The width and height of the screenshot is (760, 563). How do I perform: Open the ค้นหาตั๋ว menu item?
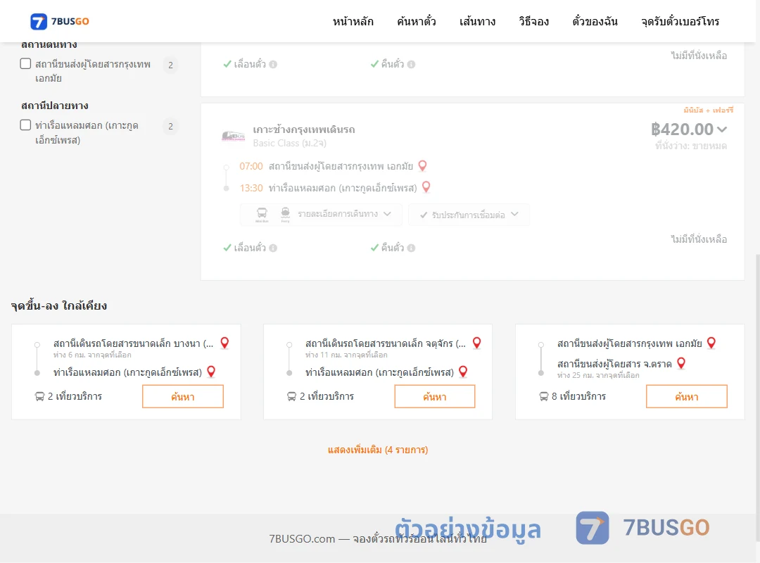pos(417,21)
